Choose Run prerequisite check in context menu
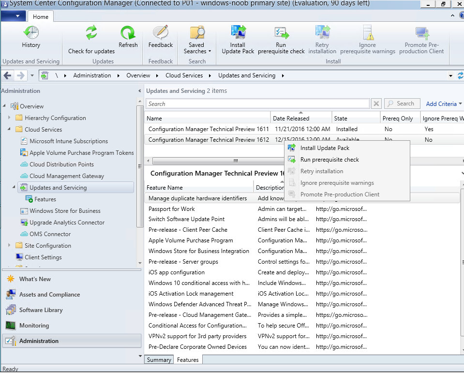The height and width of the screenshot is (373, 464). coord(347,160)
